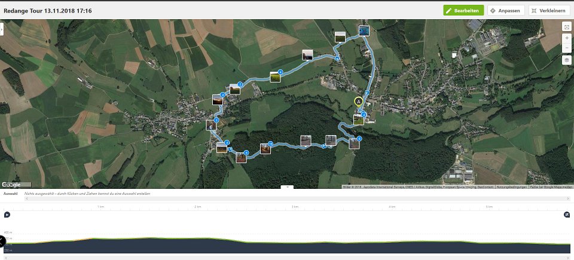Image resolution: width=574 pixels, height=260 pixels.
Task: Click the tour title 'Redange Tour 13.11.2018 17:16'
Action: [48, 11]
